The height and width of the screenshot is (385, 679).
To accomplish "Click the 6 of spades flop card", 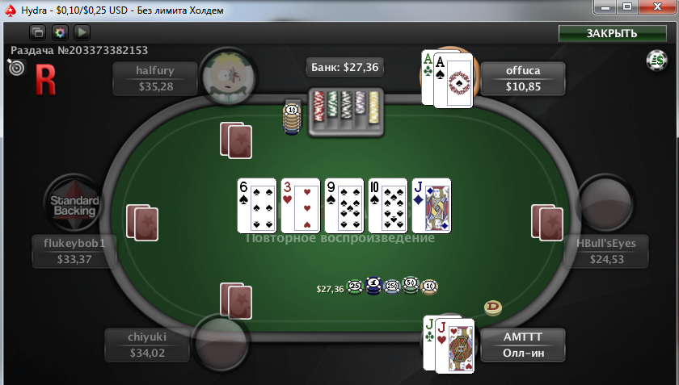I will [x=257, y=206].
